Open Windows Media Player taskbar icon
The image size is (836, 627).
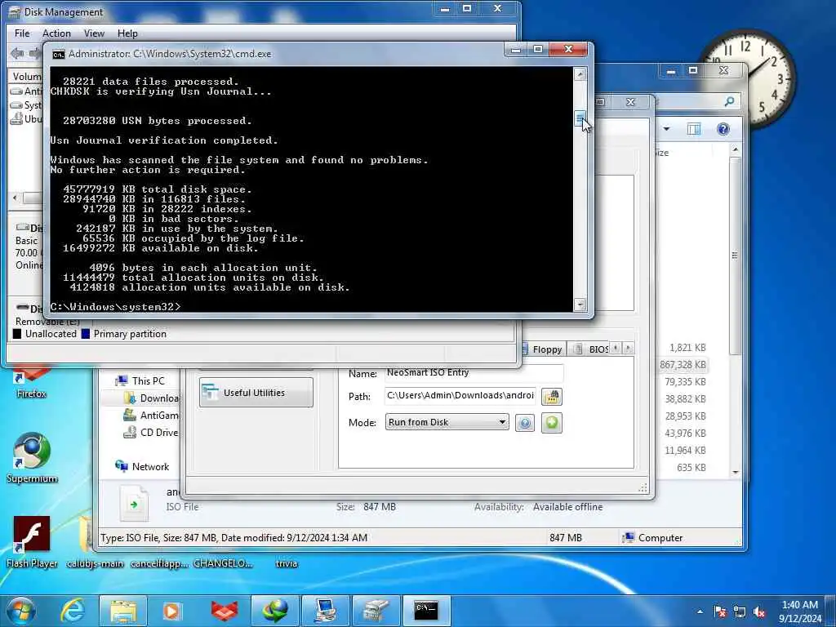click(172, 611)
